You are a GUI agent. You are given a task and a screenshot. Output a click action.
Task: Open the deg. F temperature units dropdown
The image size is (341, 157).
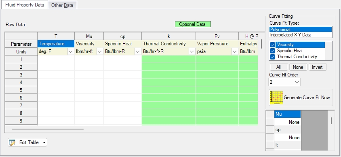tap(71, 52)
